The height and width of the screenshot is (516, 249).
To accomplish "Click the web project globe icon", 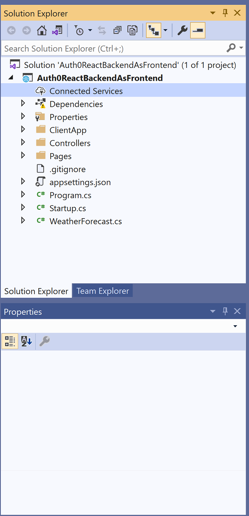I will 27,78.
